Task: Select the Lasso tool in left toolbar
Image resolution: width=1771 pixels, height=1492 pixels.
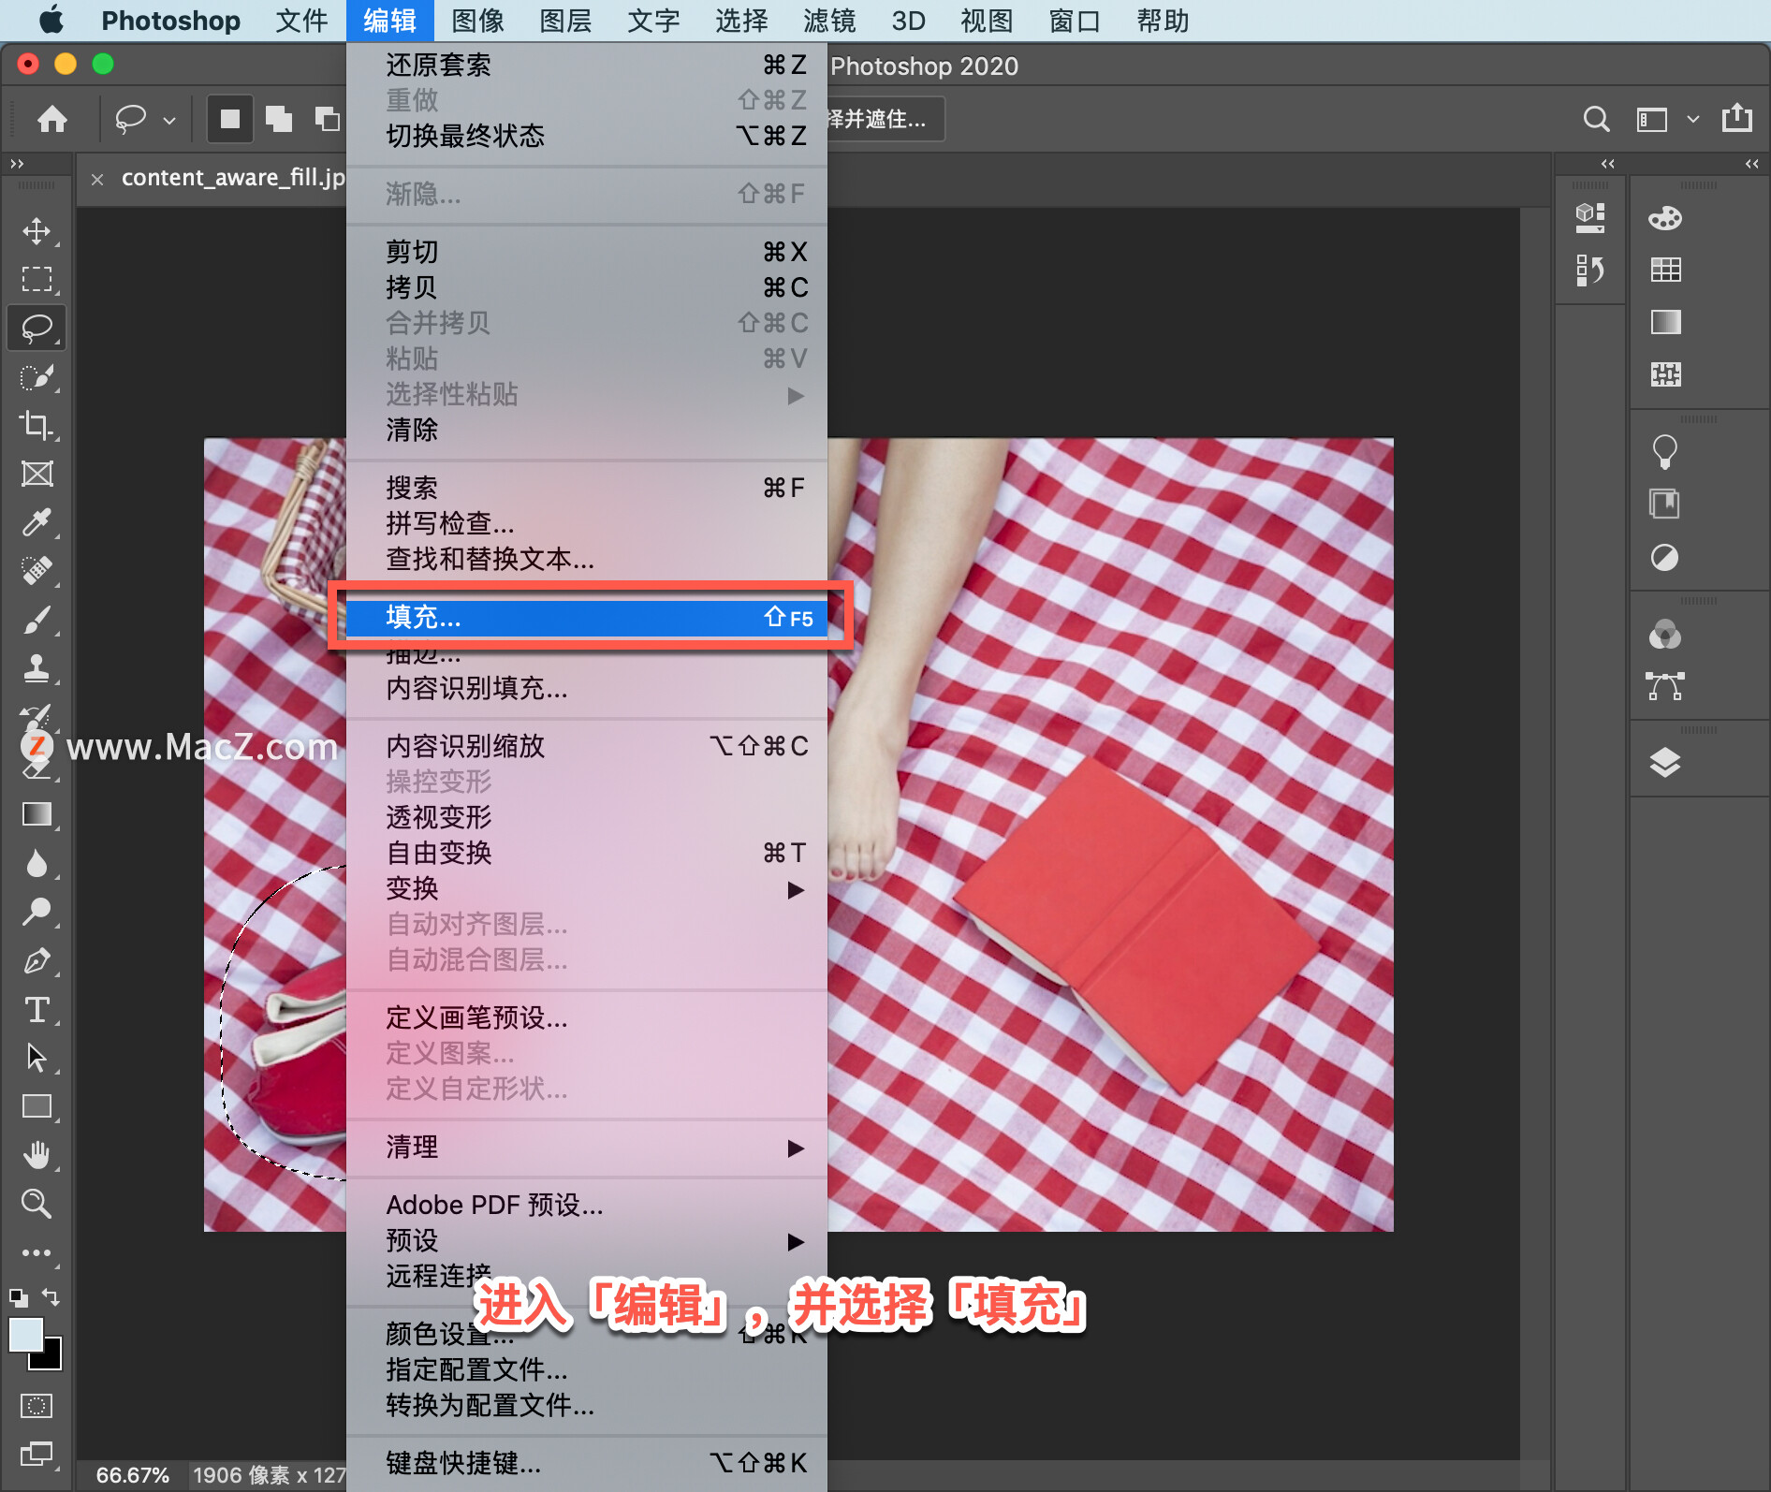Action: tap(37, 329)
